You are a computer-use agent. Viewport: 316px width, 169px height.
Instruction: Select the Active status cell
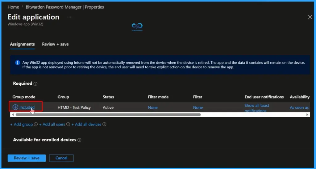coord(108,107)
